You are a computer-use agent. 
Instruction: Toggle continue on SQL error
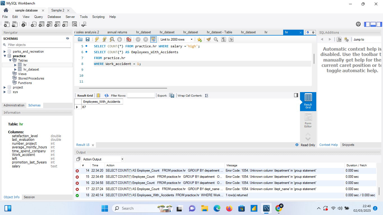129,39
